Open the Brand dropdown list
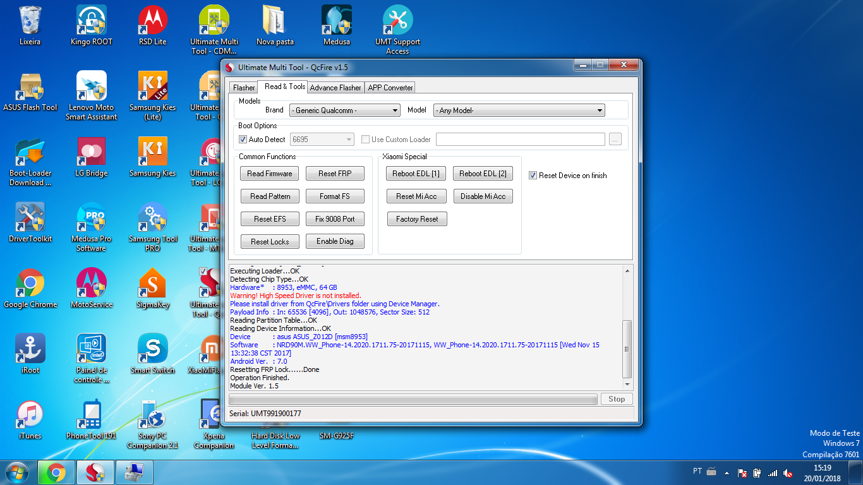863x485 pixels. (345, 111)
